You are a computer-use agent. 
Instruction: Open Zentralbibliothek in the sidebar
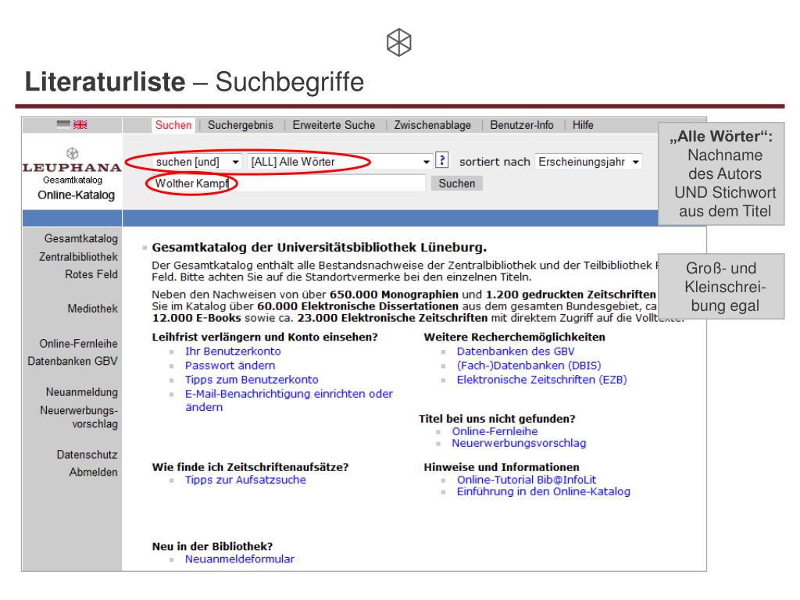(x=78, y=256)
